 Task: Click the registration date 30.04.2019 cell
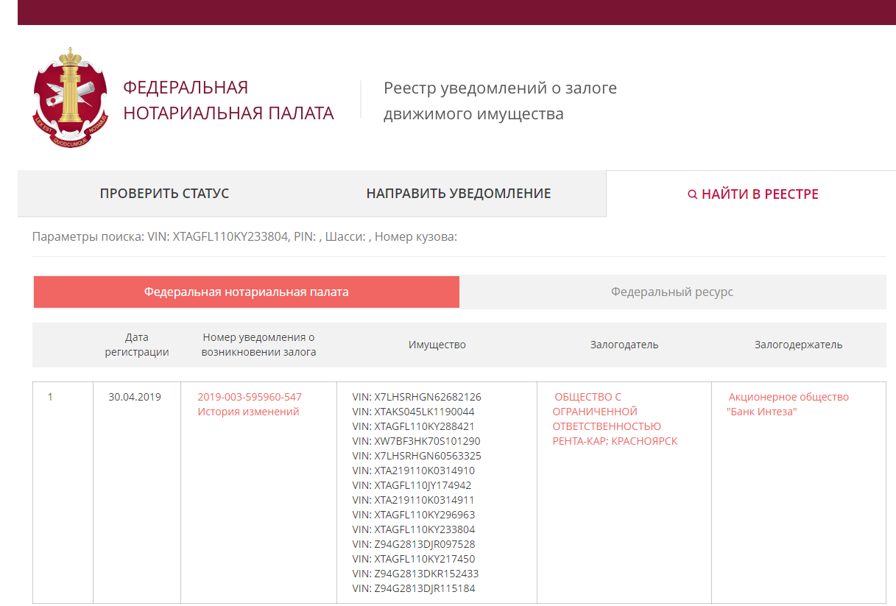pyautogui.click(x=135, y=397)
